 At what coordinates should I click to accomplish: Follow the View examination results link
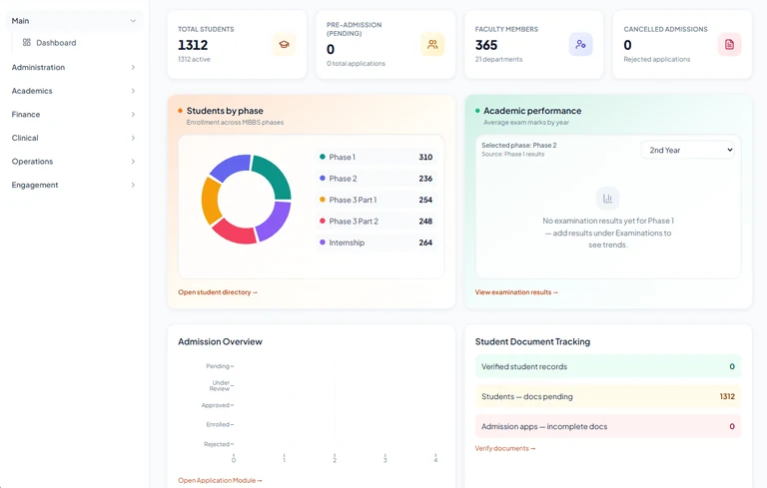[516, 292]
